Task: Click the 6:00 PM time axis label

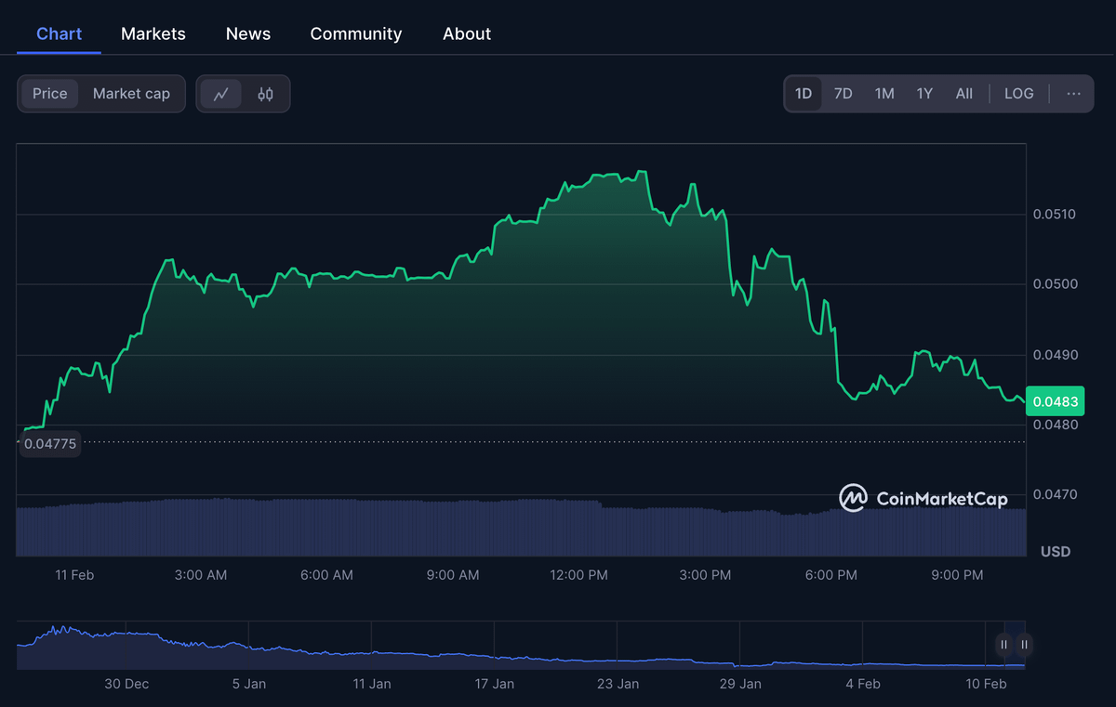Action: [x=831, y=575]
